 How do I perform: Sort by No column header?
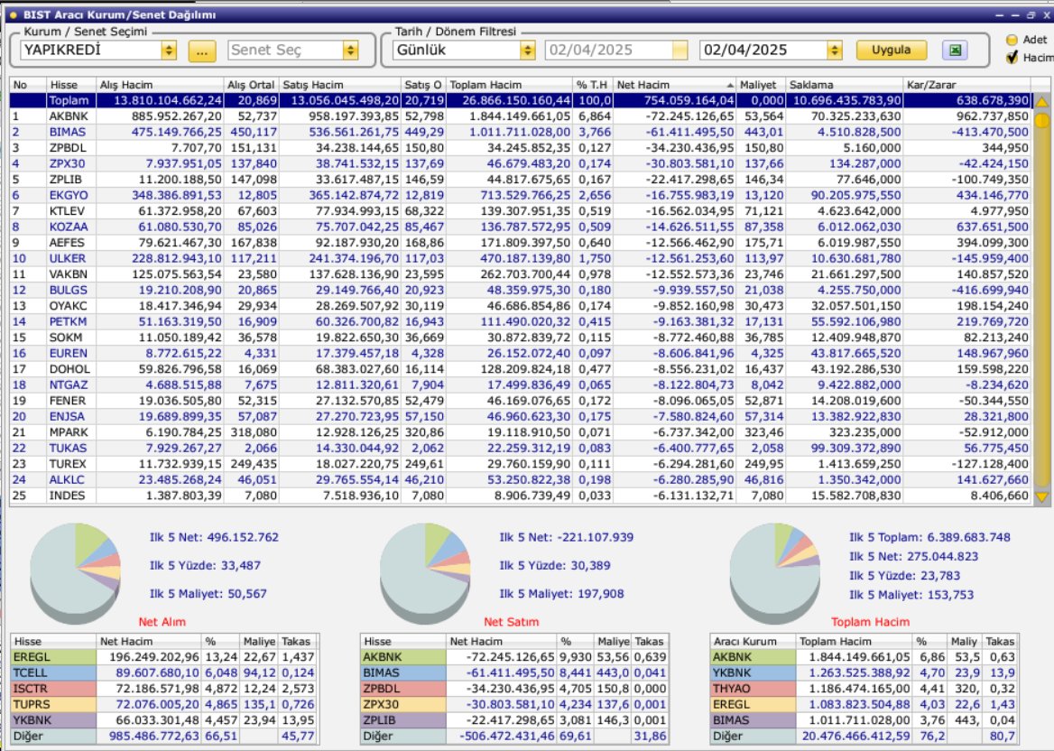coord(28,85)
